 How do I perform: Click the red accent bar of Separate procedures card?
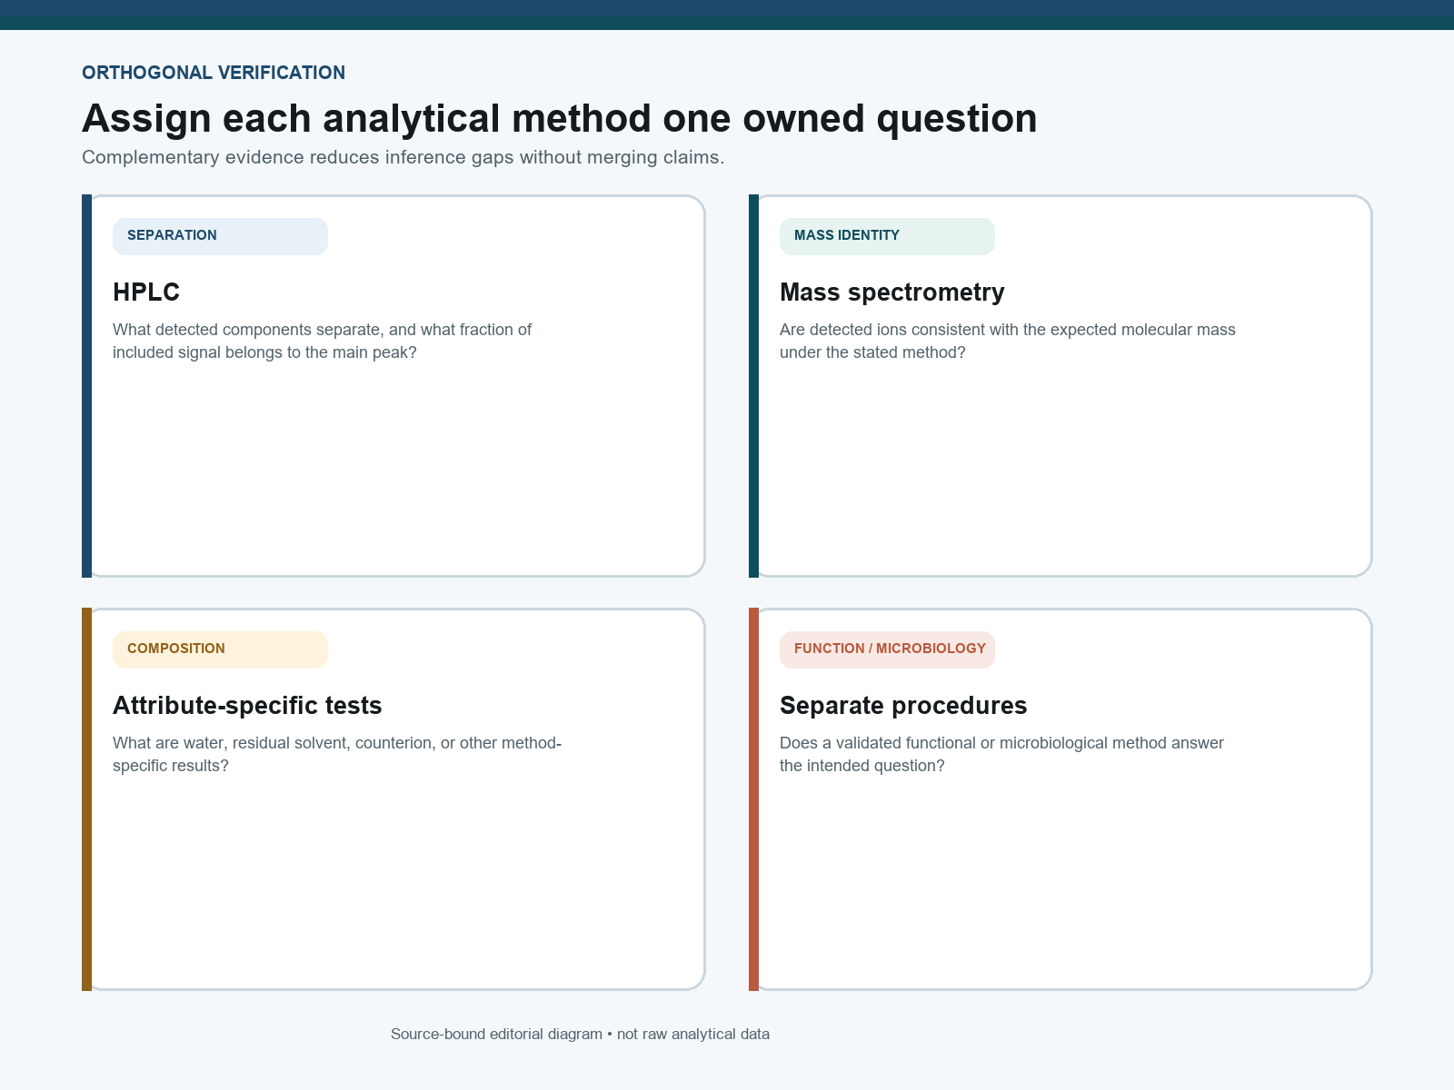click(753, 799)
